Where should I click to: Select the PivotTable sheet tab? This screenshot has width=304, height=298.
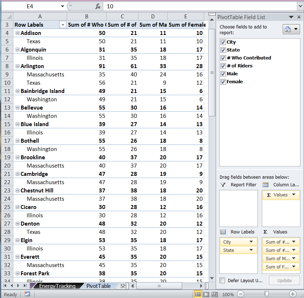98,286
